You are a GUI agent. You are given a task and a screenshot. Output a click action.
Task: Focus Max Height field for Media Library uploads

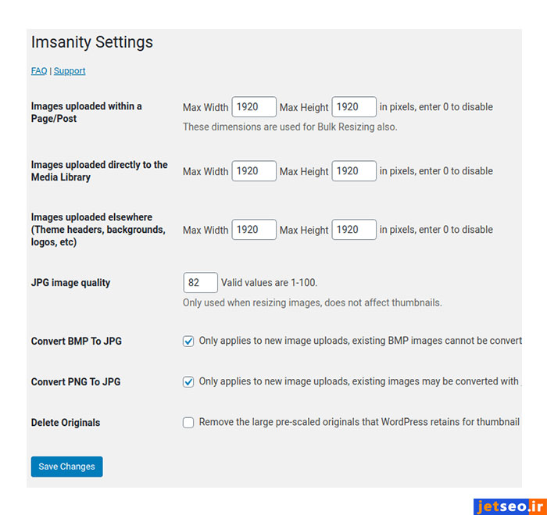(354, 171)
